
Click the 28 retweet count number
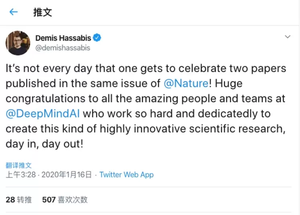[10, 199]
